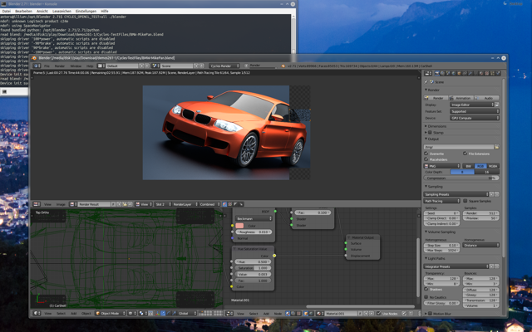Image resolution: width=532 pixels, height=332 pixels.
Task: Click the info editor type icon
Action: tap(37, 66)
